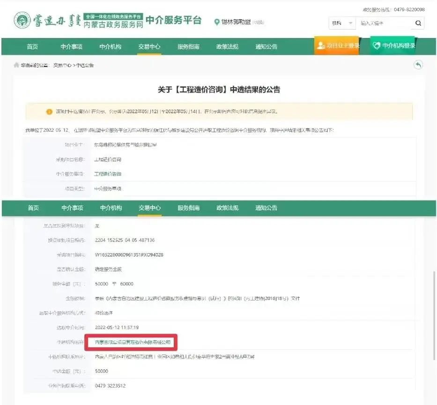Open the 机构 search type dropdown

click(342, 23)
